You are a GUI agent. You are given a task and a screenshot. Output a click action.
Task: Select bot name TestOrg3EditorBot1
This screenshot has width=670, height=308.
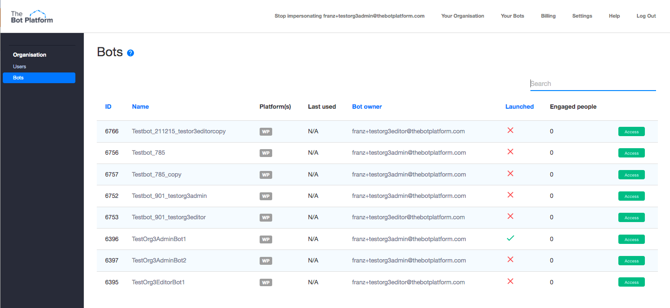159,282
